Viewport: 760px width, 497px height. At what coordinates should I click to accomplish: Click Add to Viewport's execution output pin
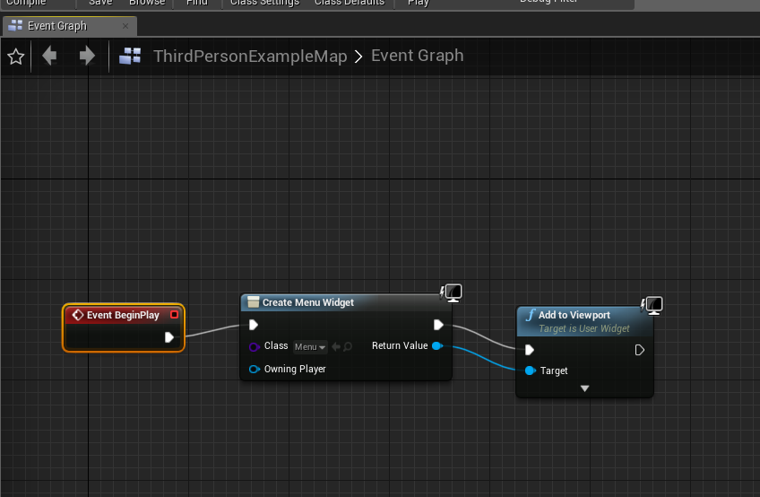[x=639, y=350]
